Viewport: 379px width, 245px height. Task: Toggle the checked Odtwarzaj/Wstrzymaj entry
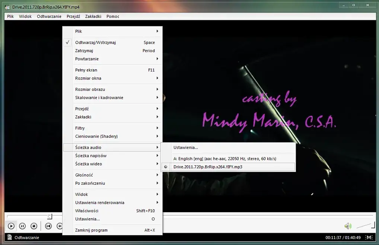click(95, 42)
